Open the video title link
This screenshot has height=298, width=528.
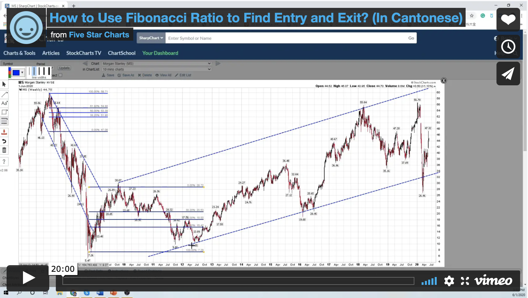coord(256,18)
